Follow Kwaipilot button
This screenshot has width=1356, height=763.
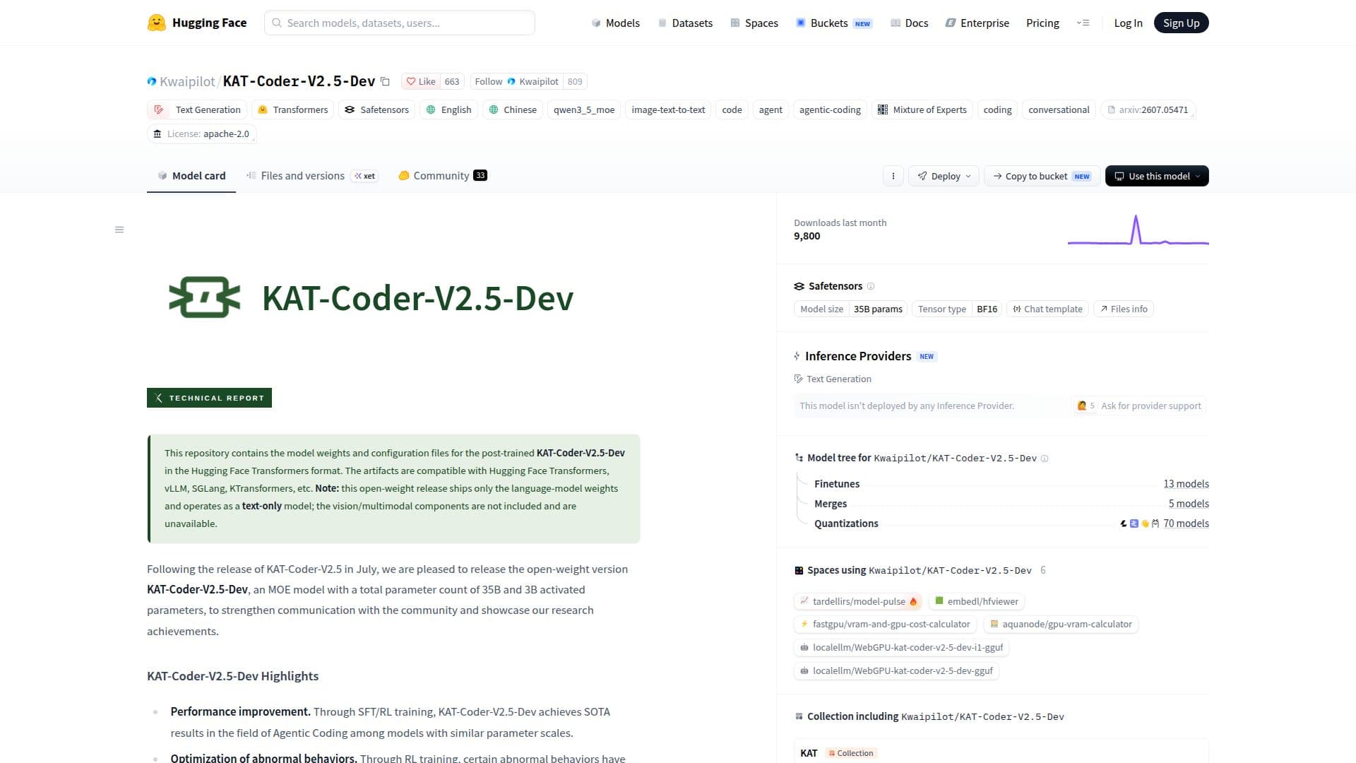517,81
